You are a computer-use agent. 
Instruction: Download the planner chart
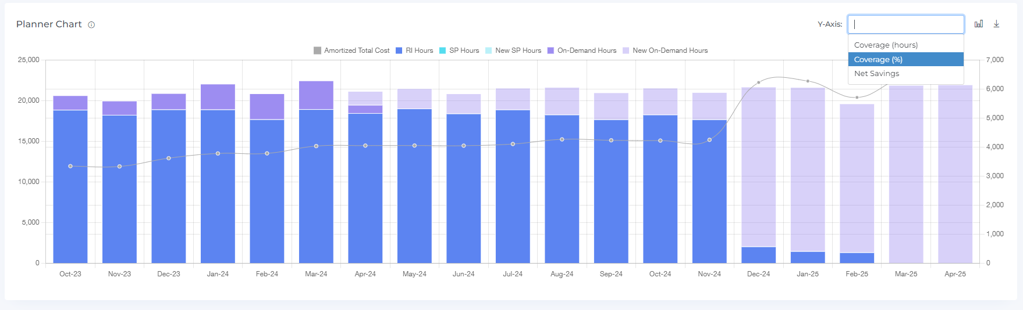[x=996, y=24]
